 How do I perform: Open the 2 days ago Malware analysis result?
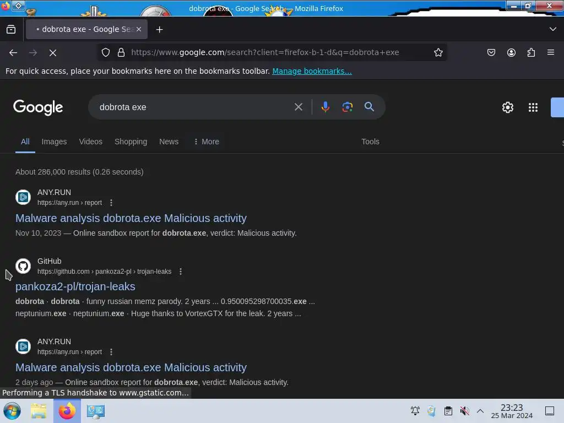point(131,367)
